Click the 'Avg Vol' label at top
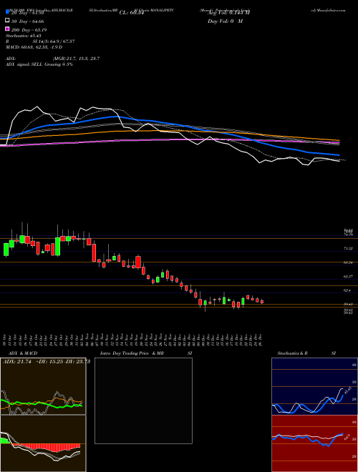This screenshot has width=358, height=472. pyautogui.click(x=228, y=13)
